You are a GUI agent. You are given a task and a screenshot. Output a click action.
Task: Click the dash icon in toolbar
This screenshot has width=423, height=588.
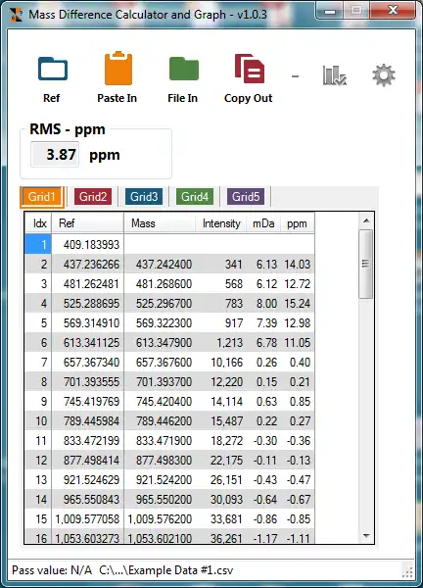(x=296, y=76)
